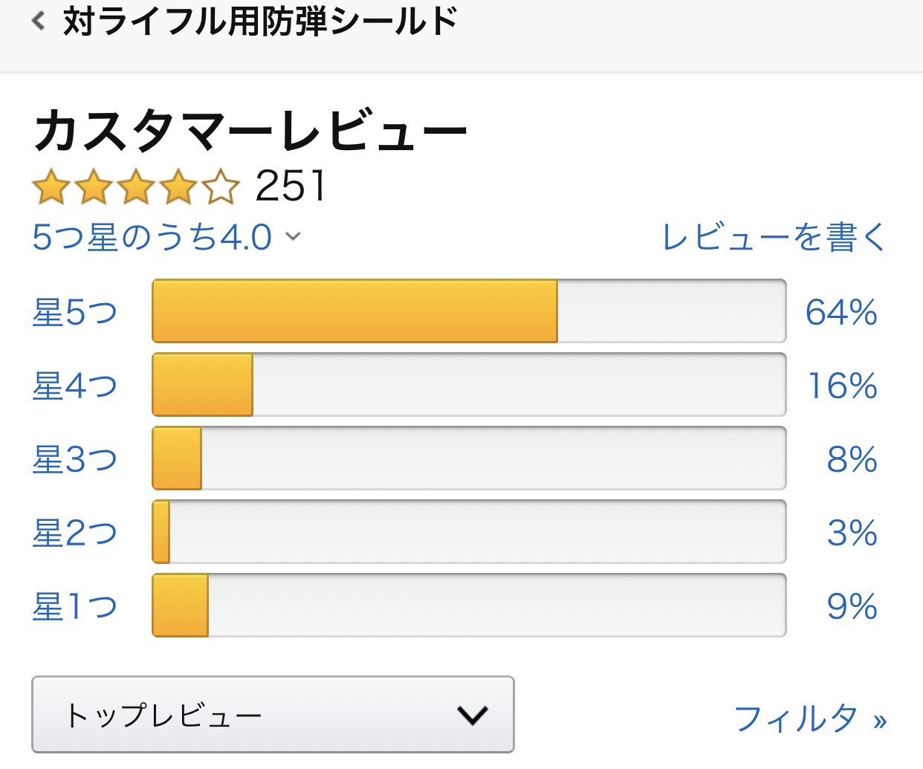Tap the 対ライフル用防弾シールド header title
Screen dimensions: 923x769
[260, 21]
